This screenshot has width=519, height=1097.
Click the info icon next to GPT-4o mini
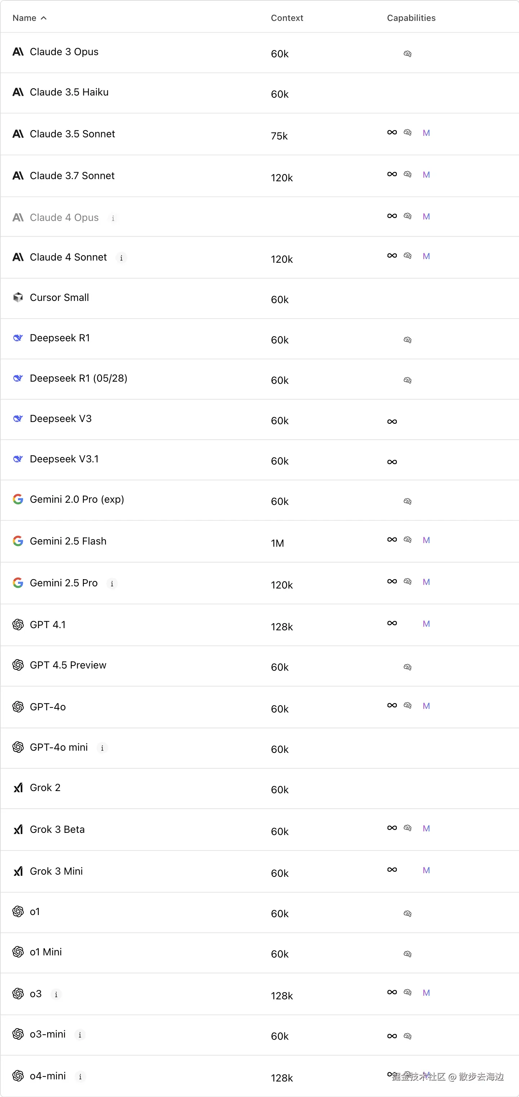102,748
